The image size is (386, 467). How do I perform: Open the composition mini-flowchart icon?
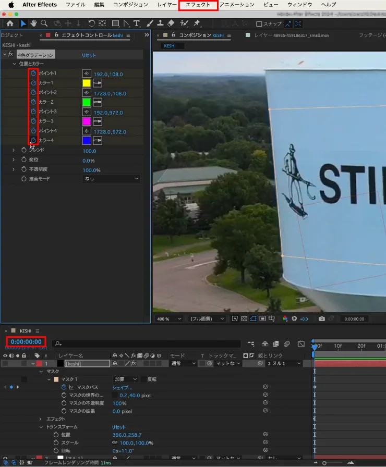pos(251,344)
